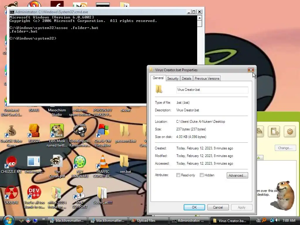This screenshot has height=225, width=300.
Task: Click the 'Size on disk' value 4.00 KB
Action: coord(191,137)
